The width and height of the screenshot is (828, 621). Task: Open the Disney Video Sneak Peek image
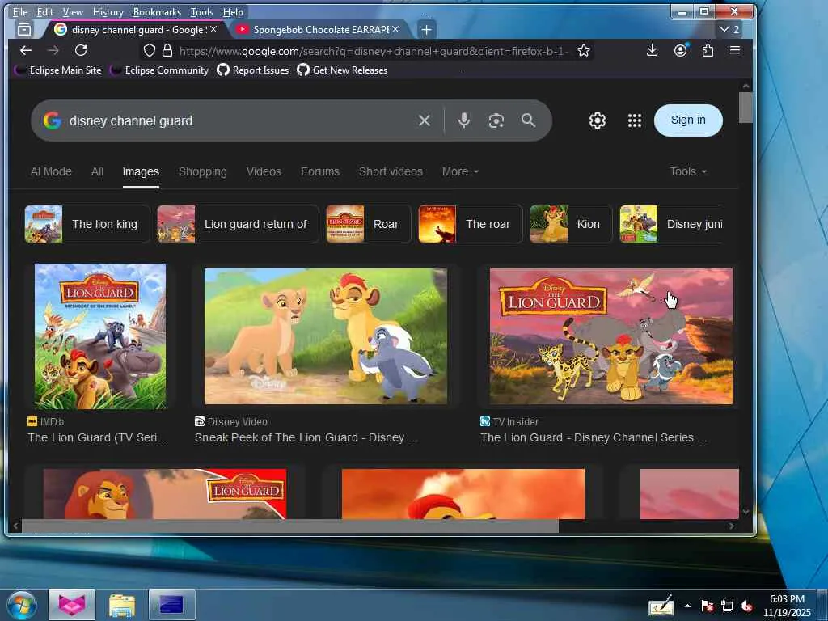click(x=326, y=336)
